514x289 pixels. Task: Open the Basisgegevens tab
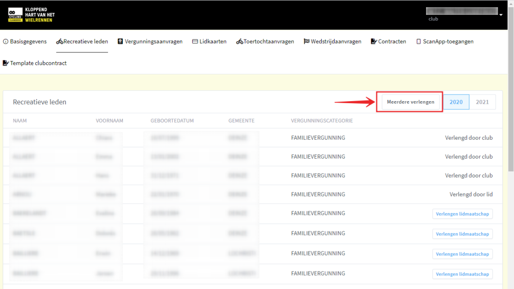click(x=25, y=42)
